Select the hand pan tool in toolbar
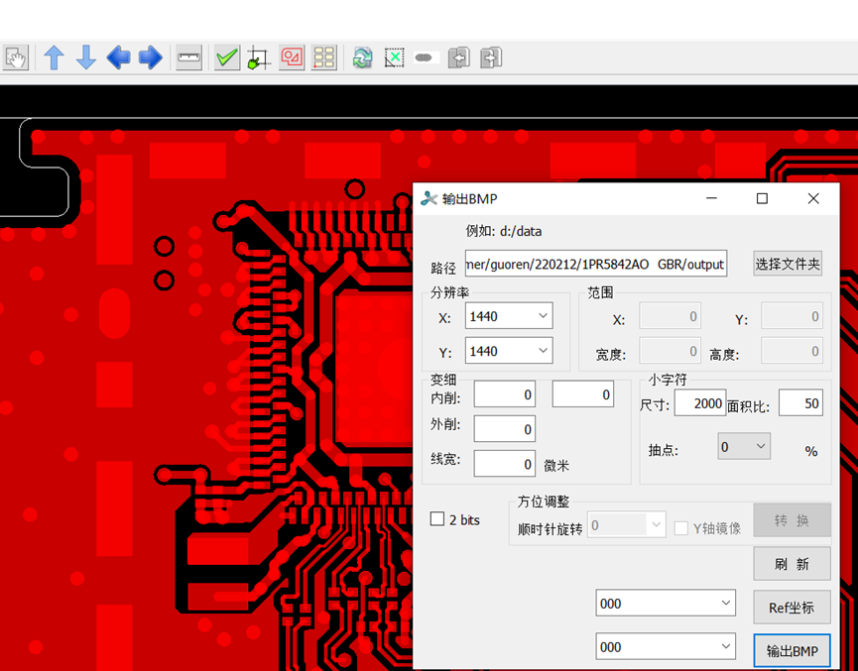The height and width of the screenshot is (671, 858). tap(15, 56)
